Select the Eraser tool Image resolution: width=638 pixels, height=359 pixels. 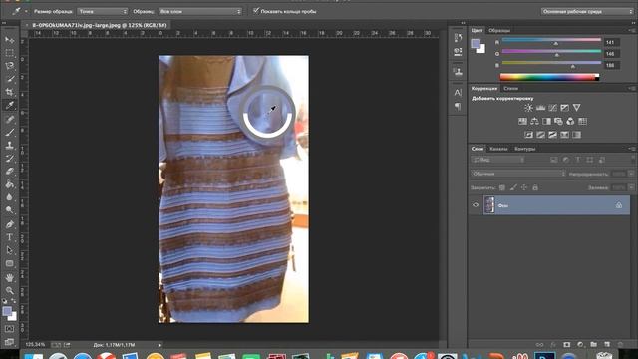[9, 171]
